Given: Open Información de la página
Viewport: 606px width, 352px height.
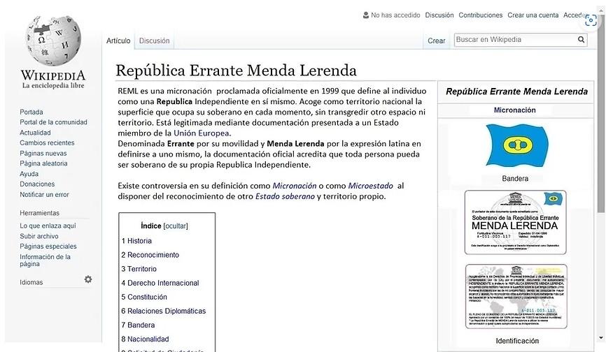Looking at the screenshot, I should [x=45, y=261].
